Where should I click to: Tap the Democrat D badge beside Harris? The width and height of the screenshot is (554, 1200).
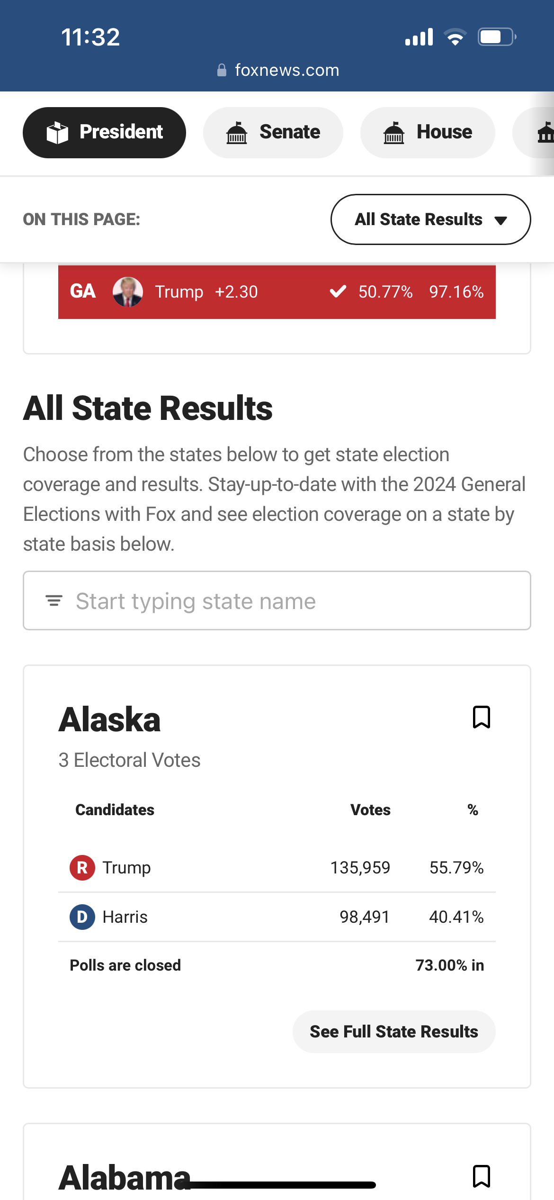(82, 917)
